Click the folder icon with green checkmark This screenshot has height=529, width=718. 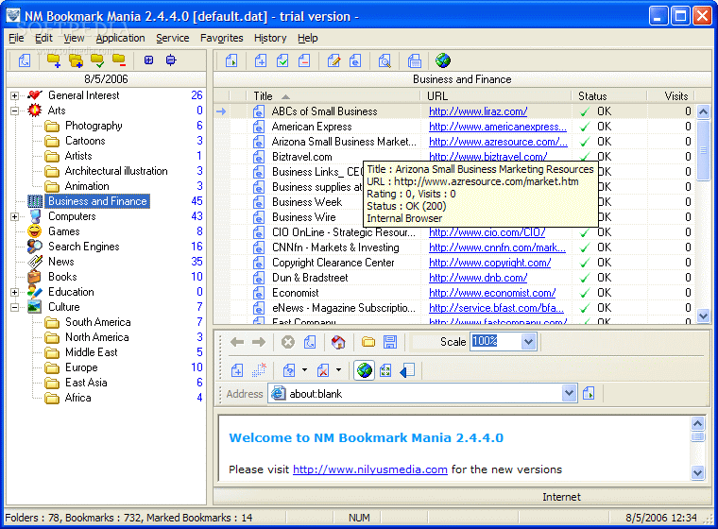pyautogui.click(x=97, y=60)
